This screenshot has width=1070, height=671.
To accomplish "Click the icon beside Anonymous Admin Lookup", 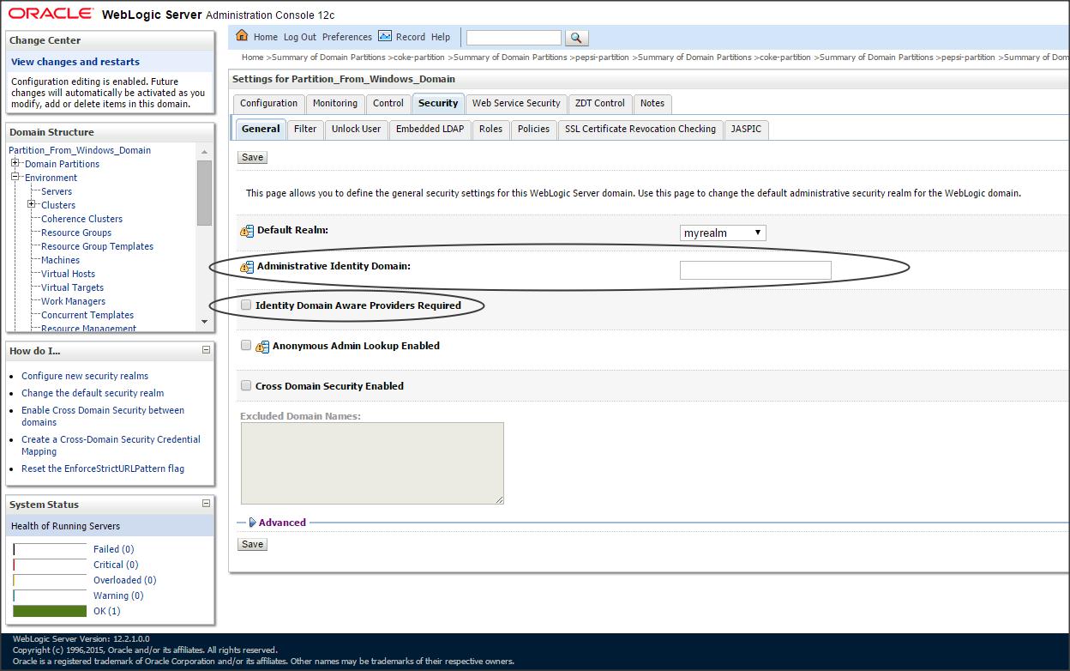I will point(262,347).
